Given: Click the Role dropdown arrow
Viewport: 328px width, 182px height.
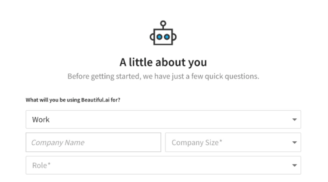Looking at the screenshot, I should click(x=294, y=165).
